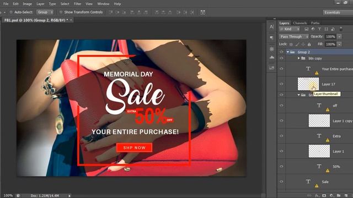Hide the Group 2 layer group

click(x=281, y=52)
